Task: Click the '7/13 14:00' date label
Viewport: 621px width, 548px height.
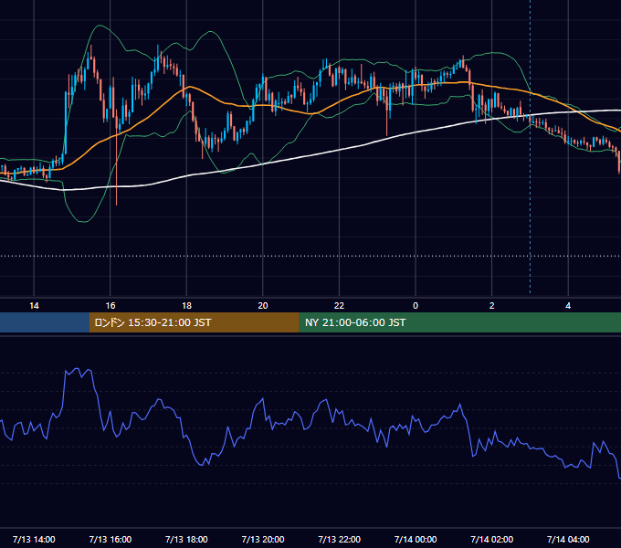Action: (34, 539)
